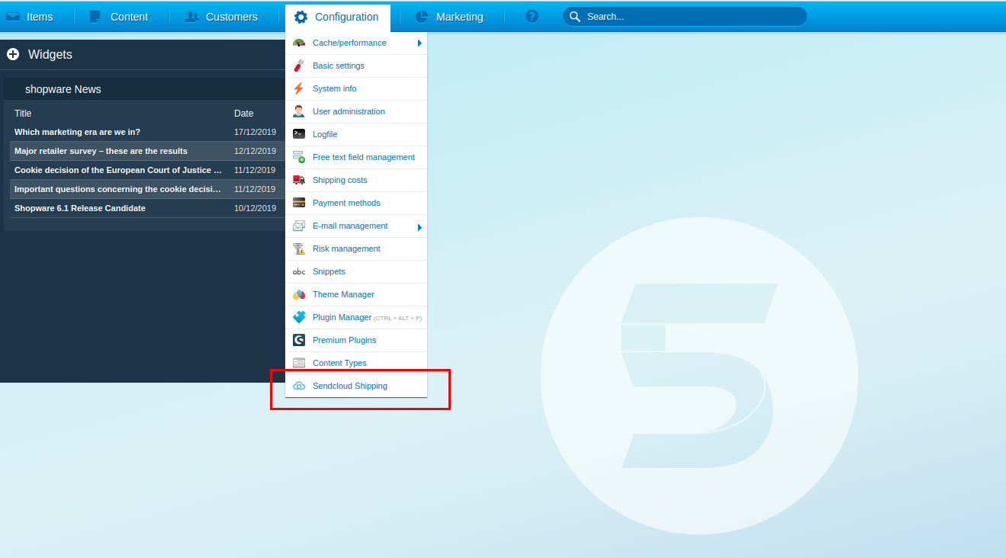
Task: Close the Configuration menu
Action: tap(337, 17)
